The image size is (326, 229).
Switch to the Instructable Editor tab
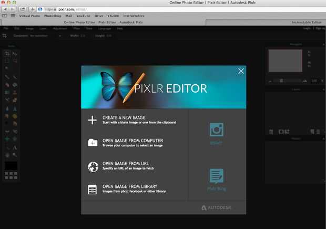266,22
